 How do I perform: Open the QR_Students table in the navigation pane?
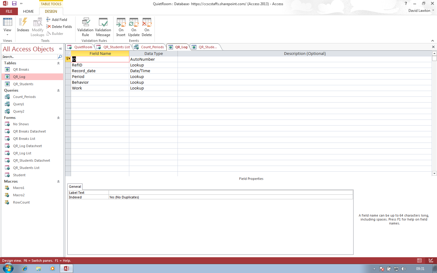[x=23, y=84]
